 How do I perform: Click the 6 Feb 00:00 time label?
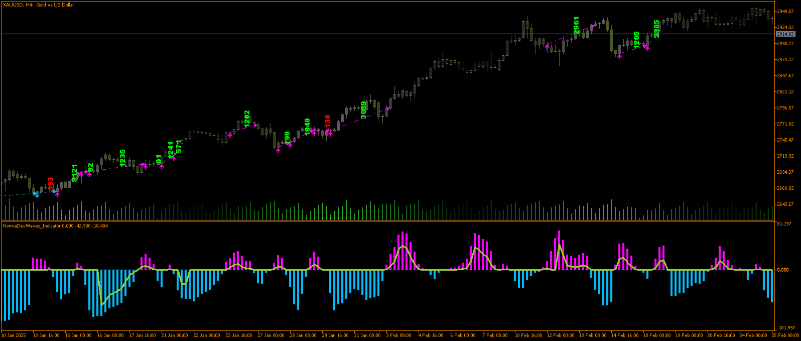(463, 335)
